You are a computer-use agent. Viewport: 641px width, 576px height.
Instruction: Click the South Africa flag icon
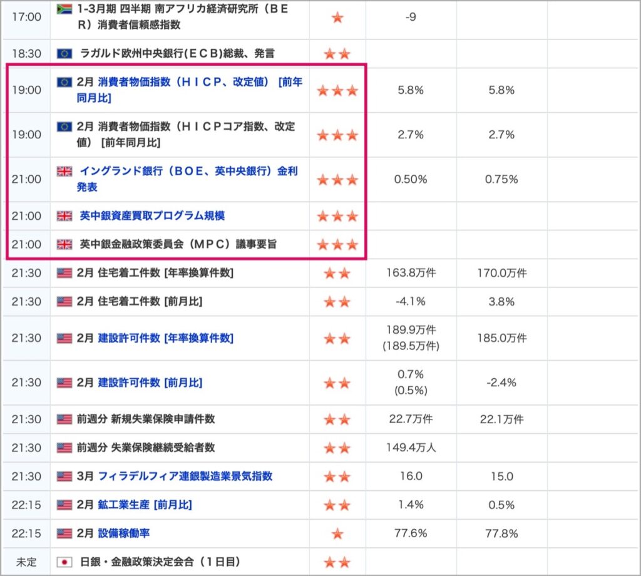click(x=64, y=9)
